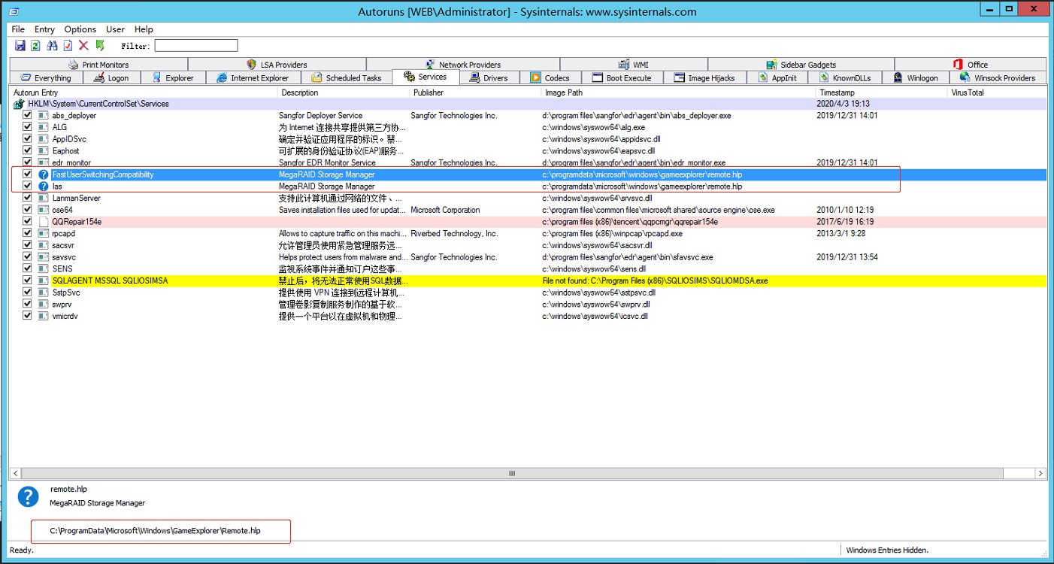
Task: Click the green Jump to Entry icon
Action: [100, 46]
